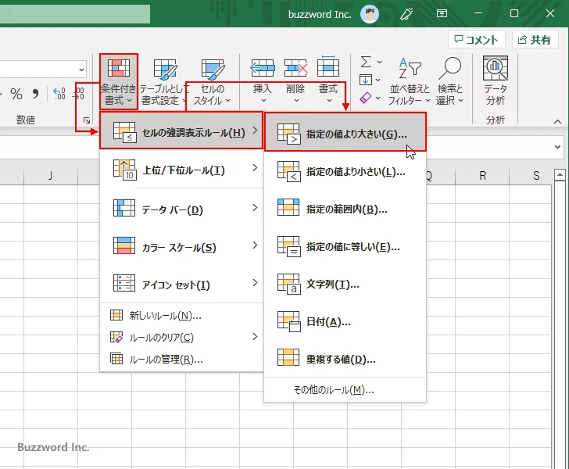
Task: Open セルのスタイル cell styles gallery
Action: point(213,81)
